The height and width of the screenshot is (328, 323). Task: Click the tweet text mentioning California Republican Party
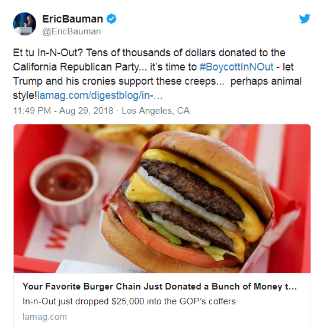click(x=80, y=67)
